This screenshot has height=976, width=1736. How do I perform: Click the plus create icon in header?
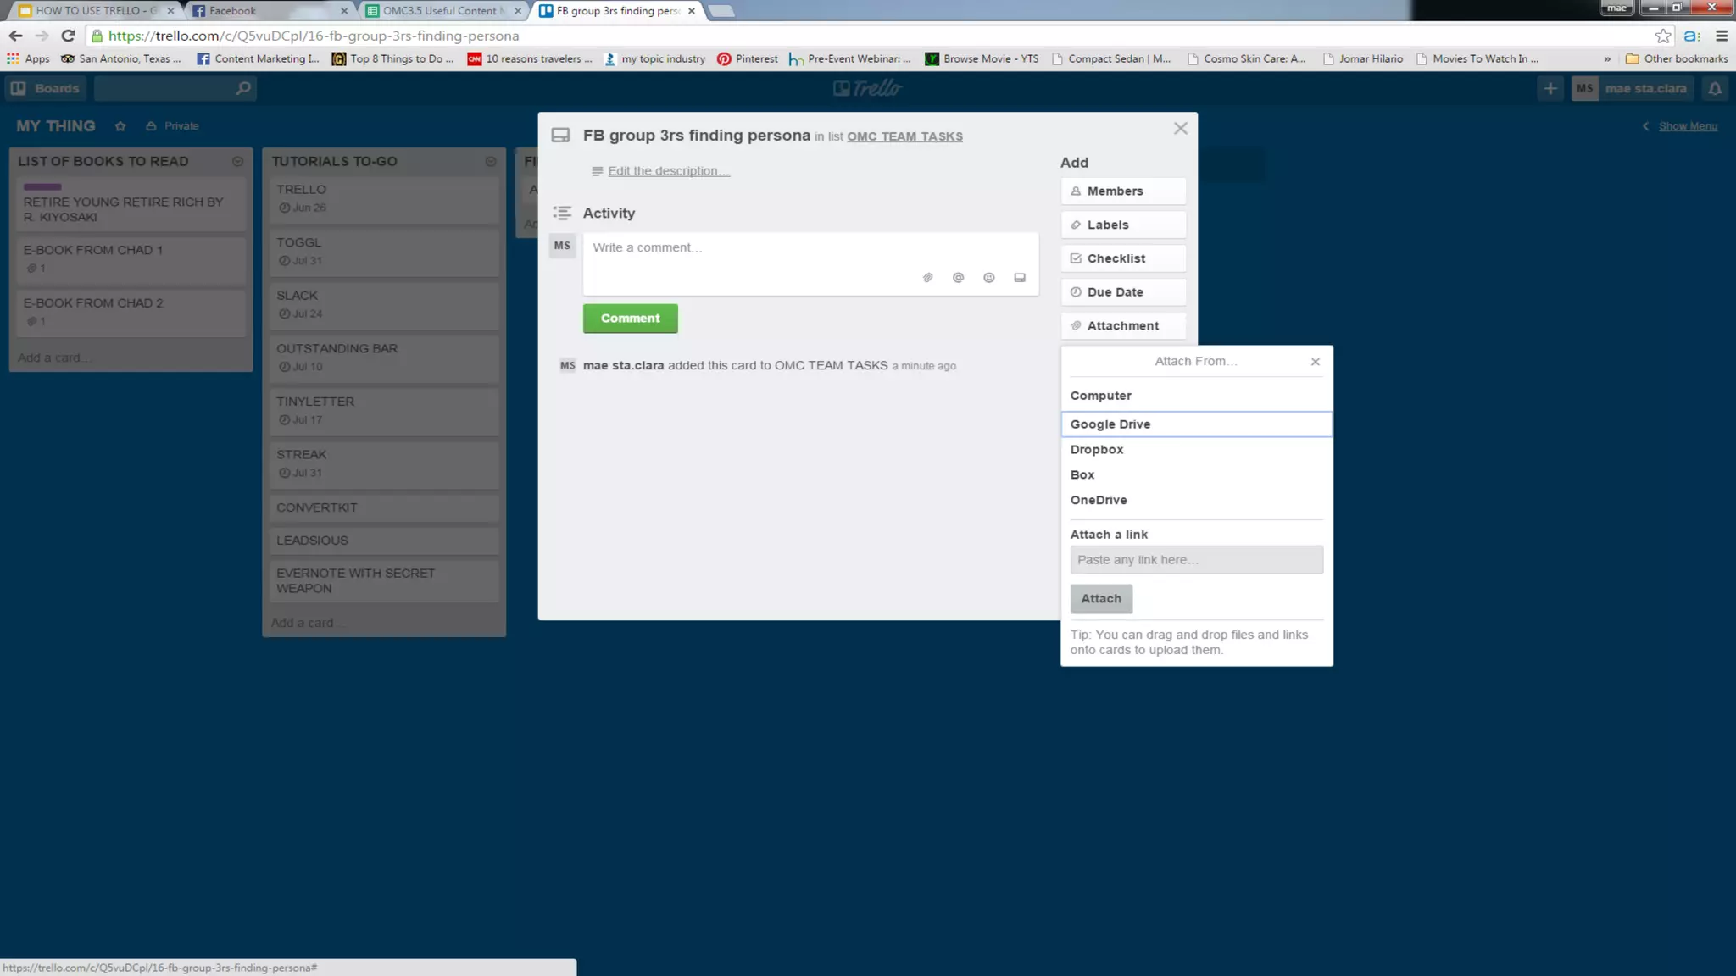click(x=1550, y=88)
